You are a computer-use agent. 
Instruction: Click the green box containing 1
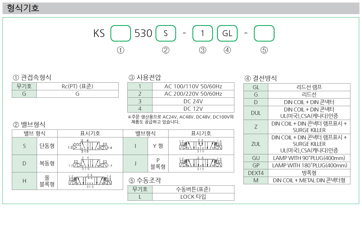tap(202, 33)
